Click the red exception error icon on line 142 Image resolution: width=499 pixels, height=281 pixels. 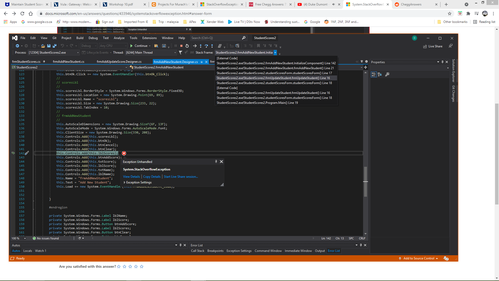(x=124, y=153)
